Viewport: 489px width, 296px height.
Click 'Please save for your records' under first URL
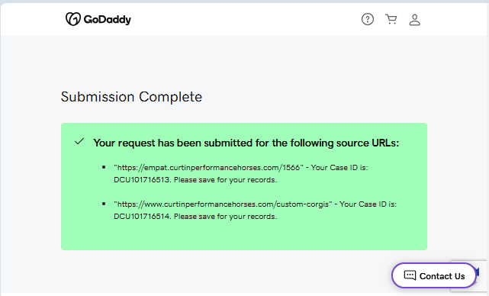(225, 180)
